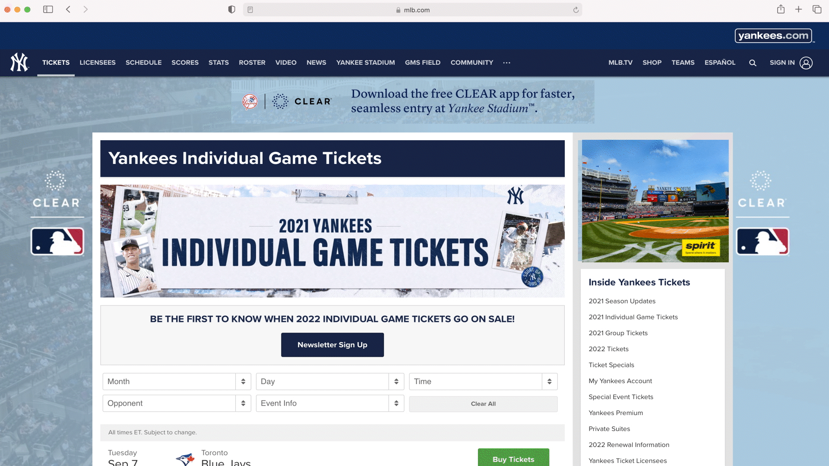Viewport: 829px width, 466px height.
Task: Open the reader view icon in address bar
Action: click(250, 10)
